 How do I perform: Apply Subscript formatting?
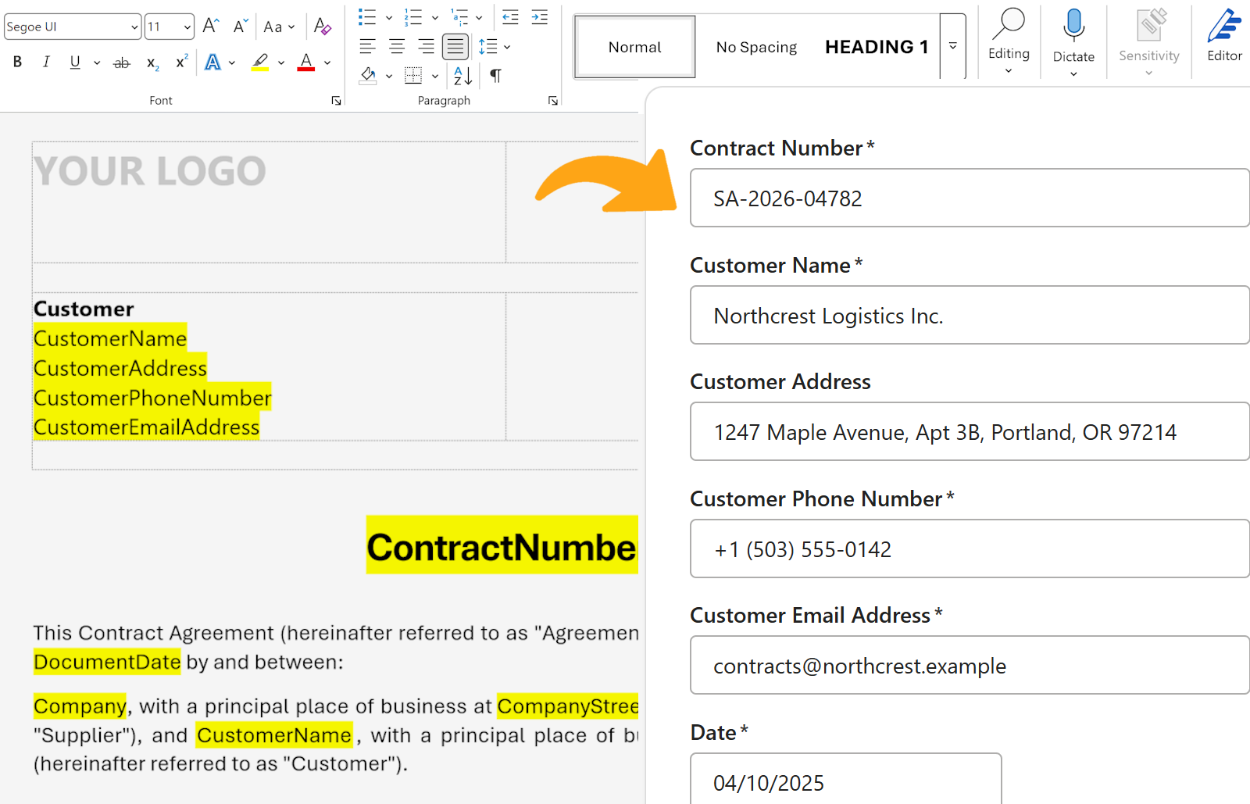coord(152,63)
